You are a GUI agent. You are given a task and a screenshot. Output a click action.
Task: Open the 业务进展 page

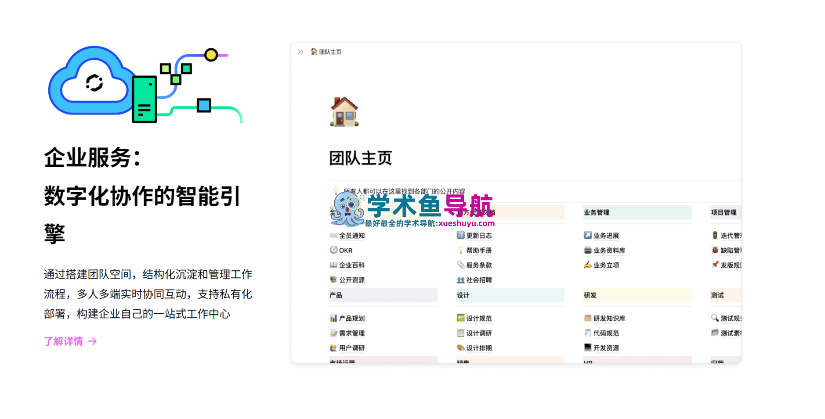[607, 236]
